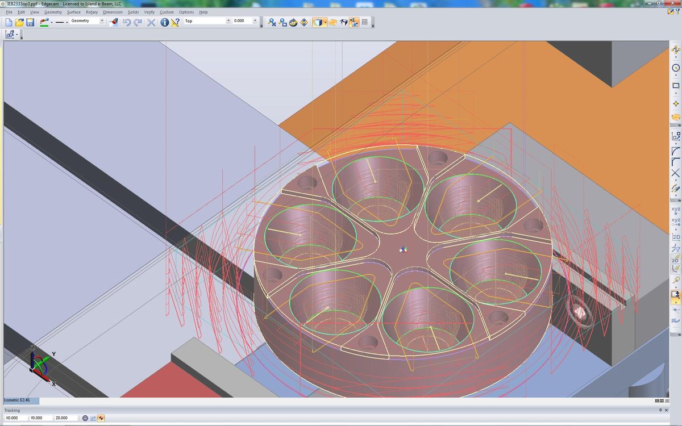
Task: Select the rectangle tool in right toolbar
Action: [676, 86]
